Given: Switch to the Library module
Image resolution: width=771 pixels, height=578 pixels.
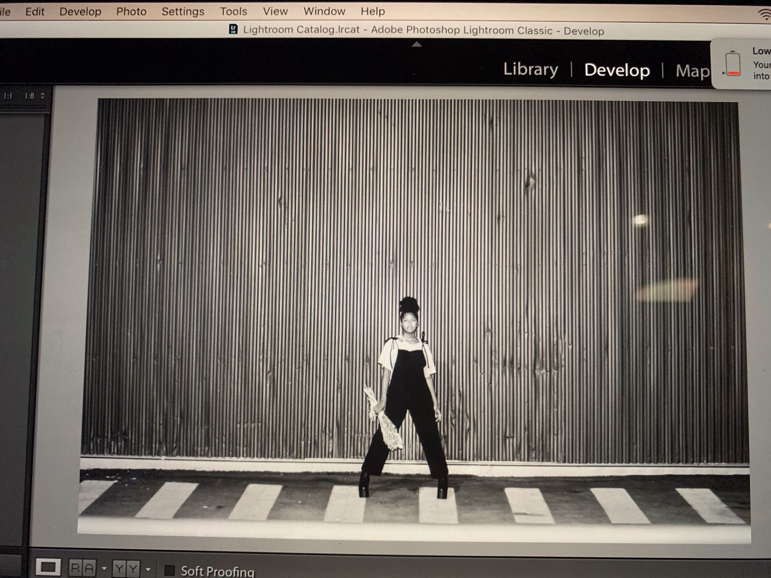Looking at the screenshot, I should coord(530,69).
